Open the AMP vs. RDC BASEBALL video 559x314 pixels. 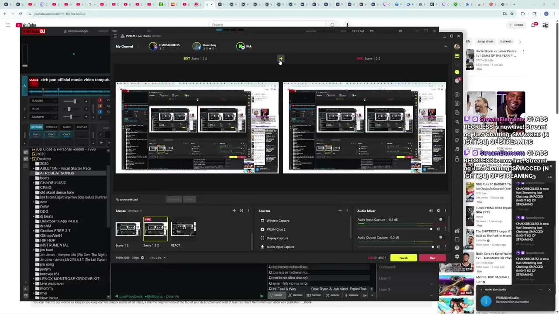pyautogui.click(x=493, y=277)
